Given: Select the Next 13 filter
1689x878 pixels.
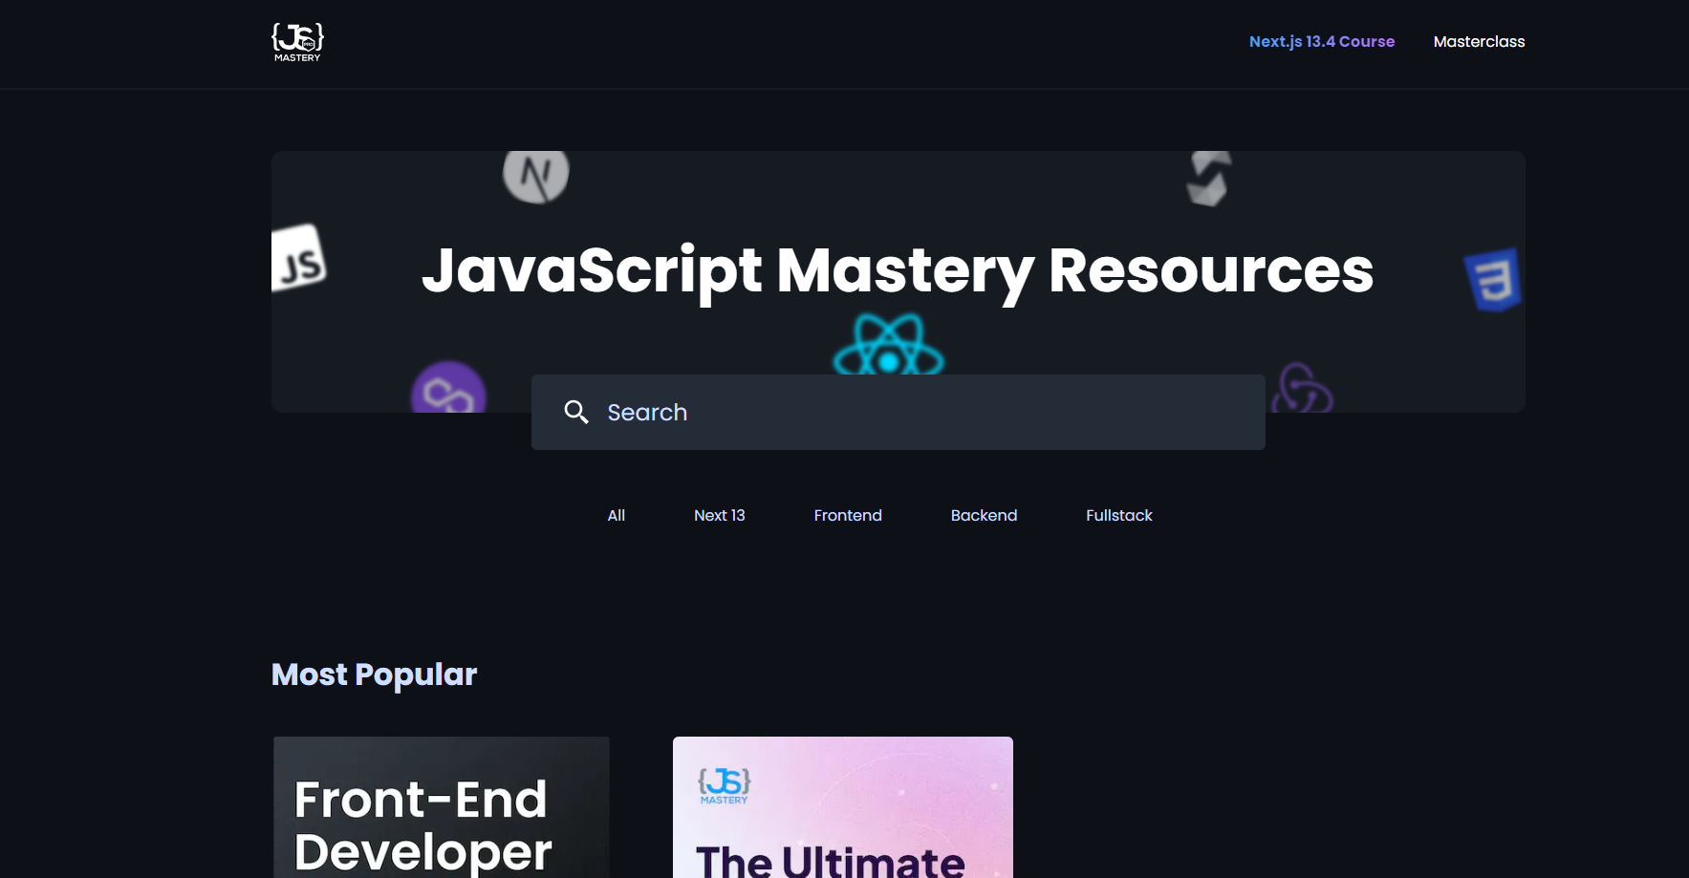Looking at the screenshot, I should pos(720,515).
